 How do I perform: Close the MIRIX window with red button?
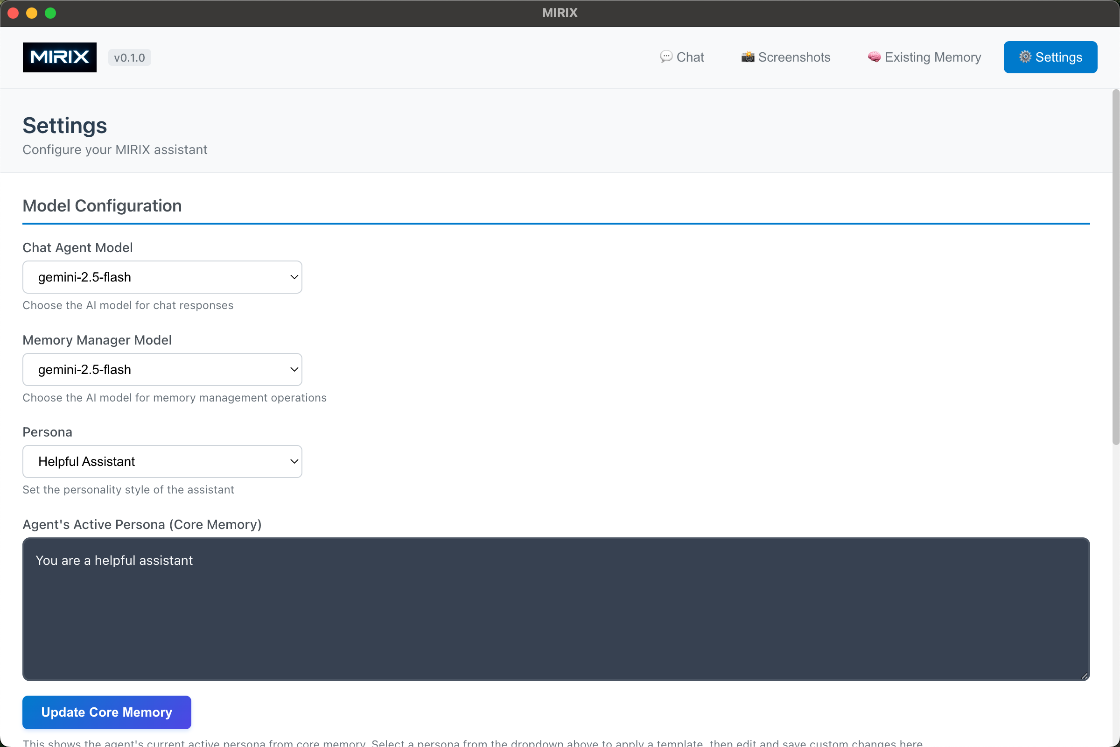[14, 13]
